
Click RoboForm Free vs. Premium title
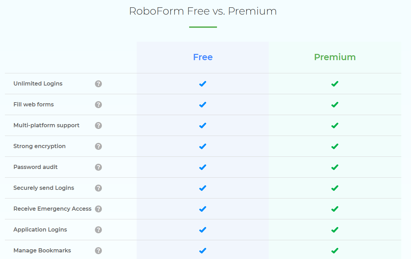click(x=203, y=11)
